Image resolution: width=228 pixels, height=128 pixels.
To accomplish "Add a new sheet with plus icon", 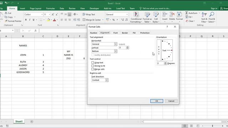I will (32, 122).
